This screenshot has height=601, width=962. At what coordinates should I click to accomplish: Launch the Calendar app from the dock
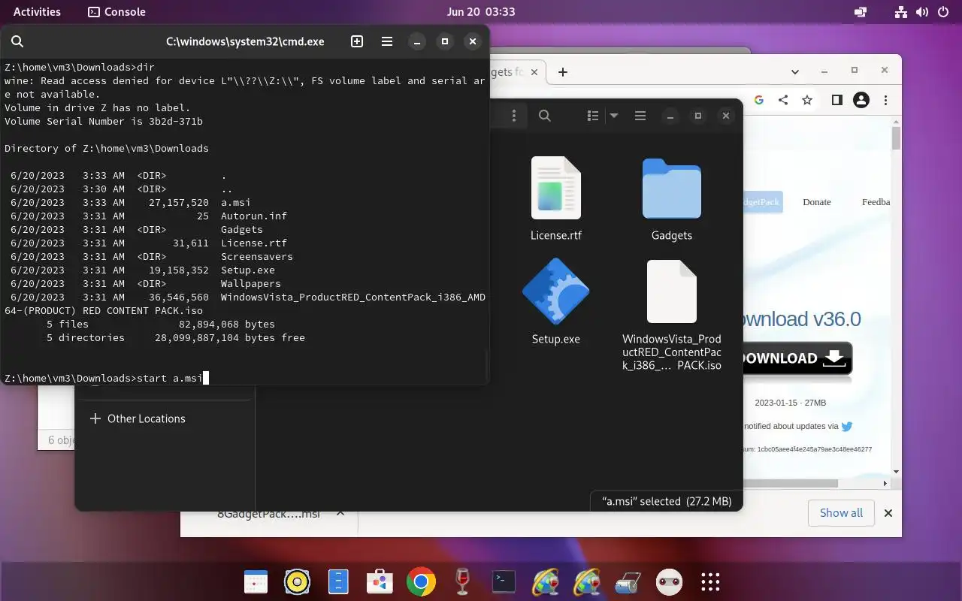256,581
